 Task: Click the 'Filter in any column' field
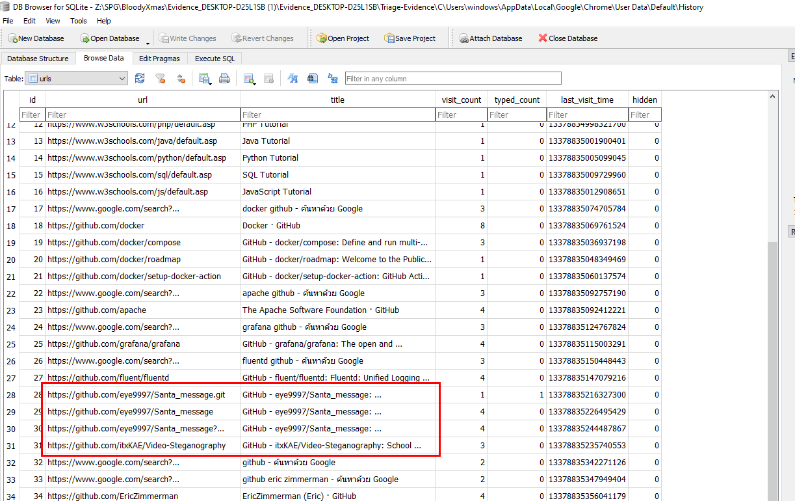(x=452, y=79)
